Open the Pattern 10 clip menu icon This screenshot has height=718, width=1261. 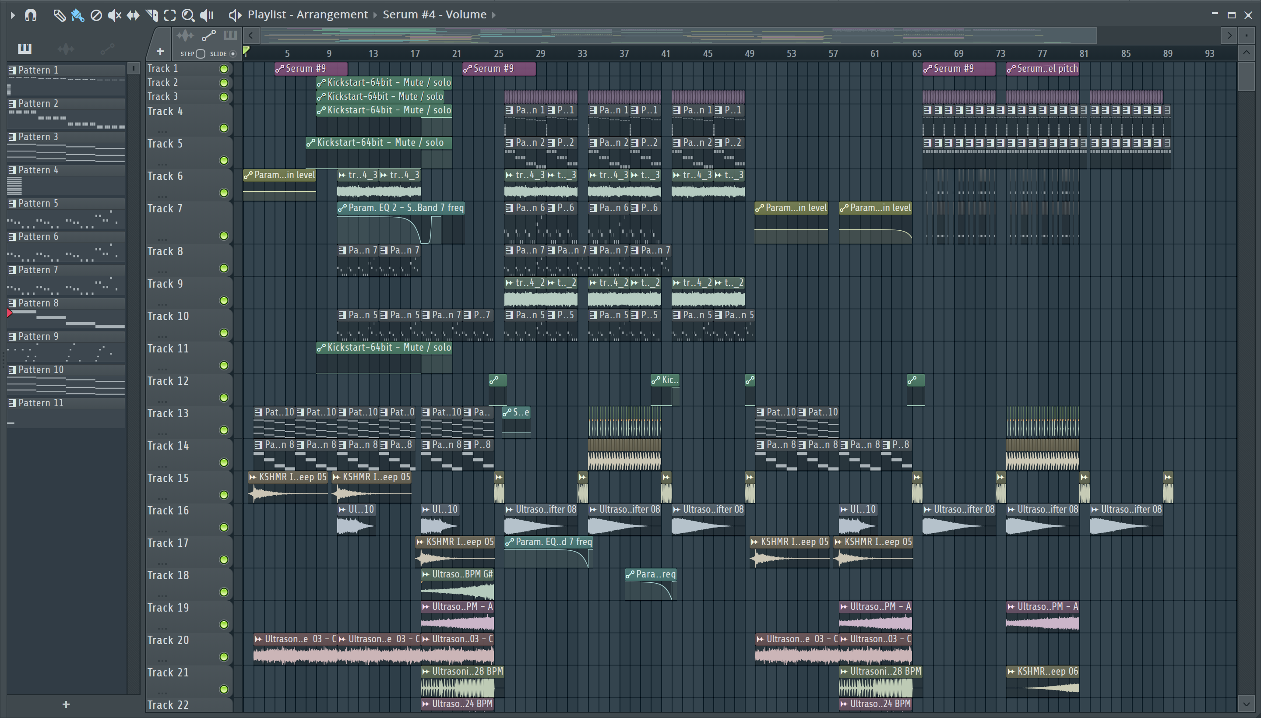12,370
